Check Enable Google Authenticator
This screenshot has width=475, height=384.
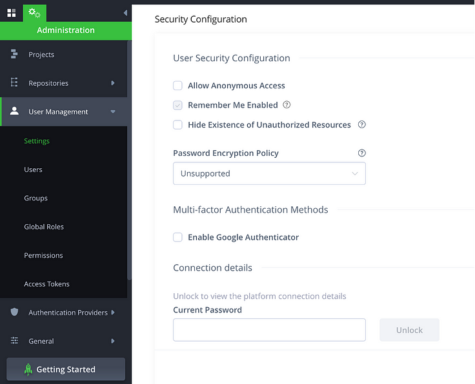(x=177, y=237)
